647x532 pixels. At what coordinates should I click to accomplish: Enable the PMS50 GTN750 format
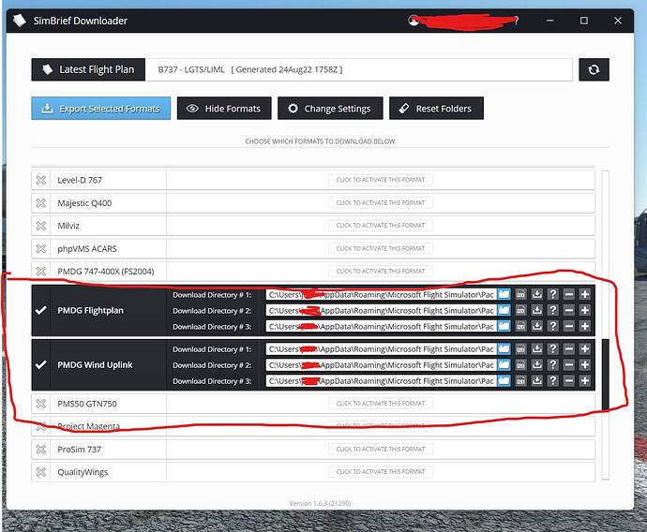click(381, 404)
